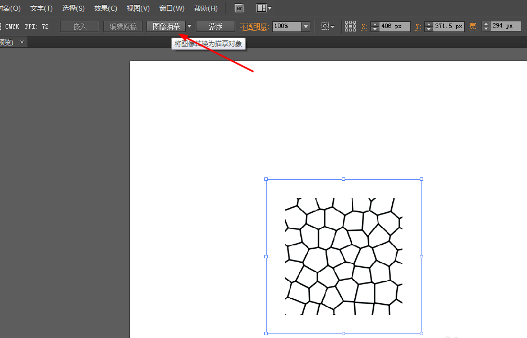Click the 不透明度 label link
Image resolution: width=527 pixels, height=338 pixels.
click(x=254, y=26)
